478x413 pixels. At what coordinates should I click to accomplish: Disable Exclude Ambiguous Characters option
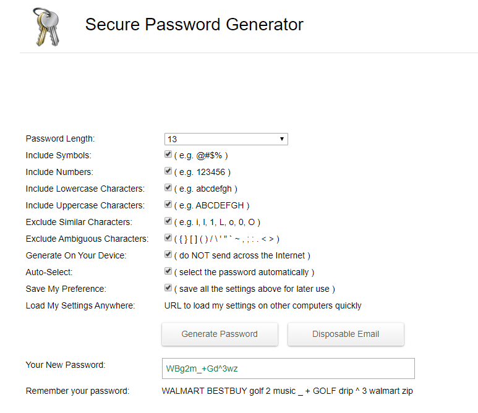168,238
